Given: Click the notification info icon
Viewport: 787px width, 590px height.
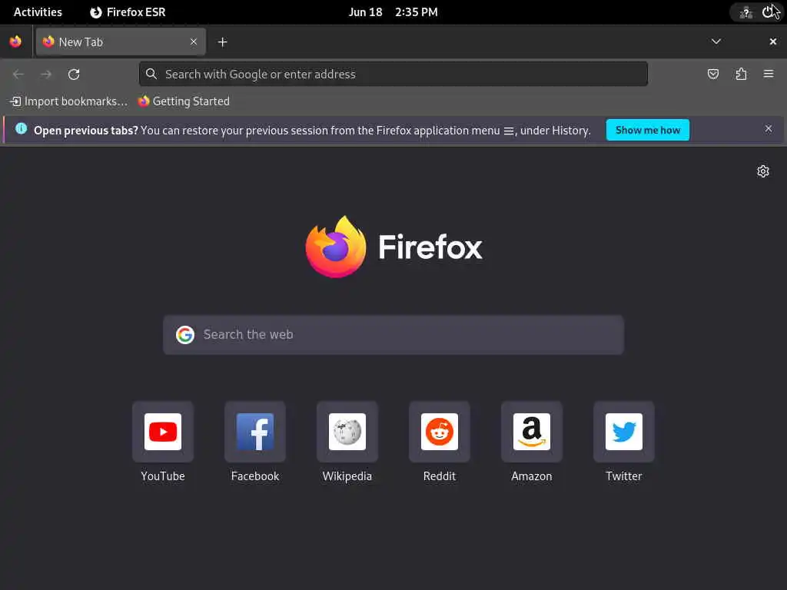Looking at the screenshot, I should [21, 128].
